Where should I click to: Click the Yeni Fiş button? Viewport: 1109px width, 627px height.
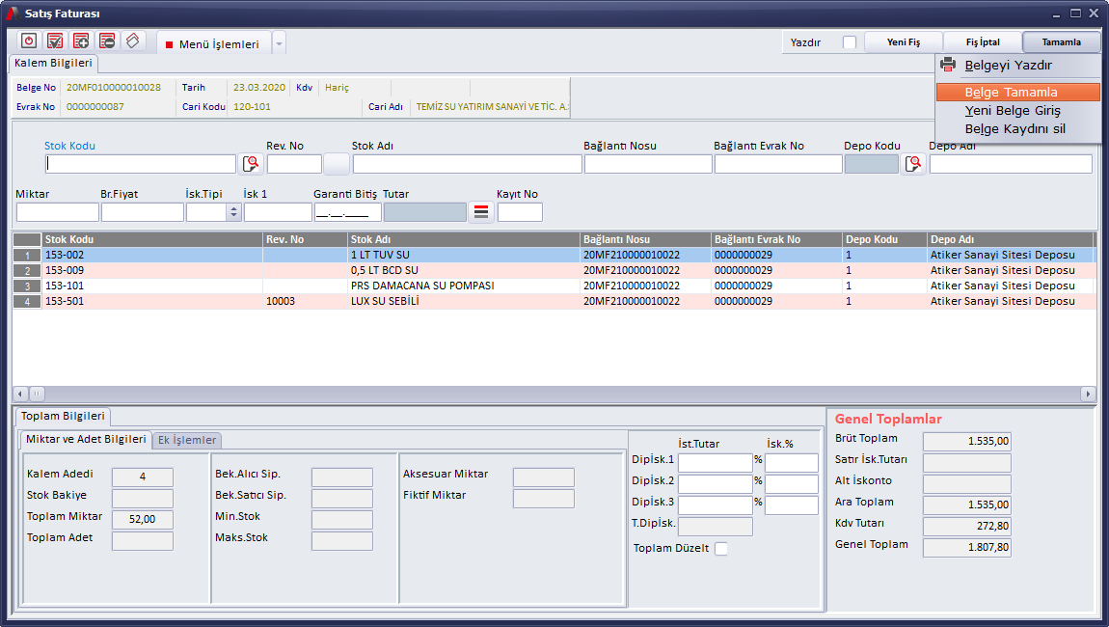(904, 42)
